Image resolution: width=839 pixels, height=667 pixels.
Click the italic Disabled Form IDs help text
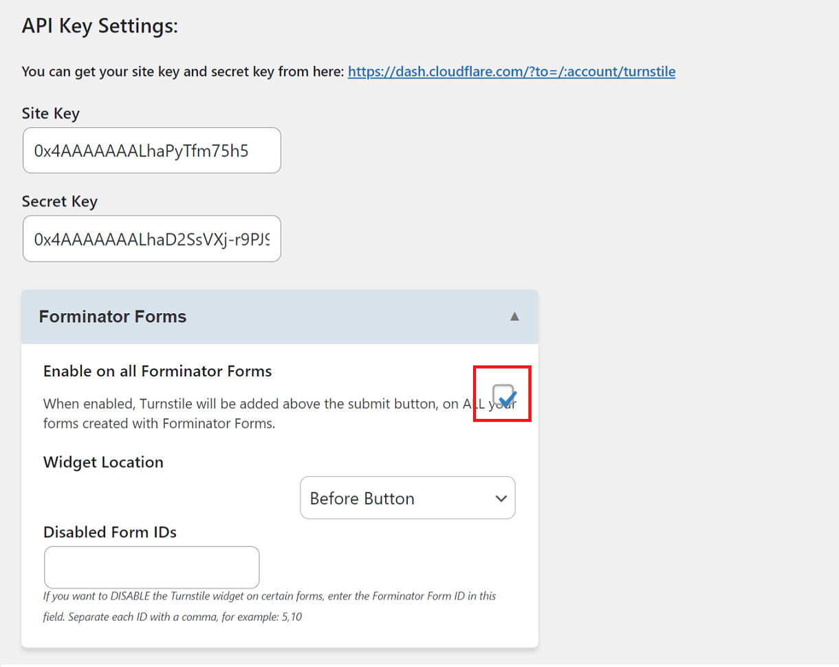270,607
